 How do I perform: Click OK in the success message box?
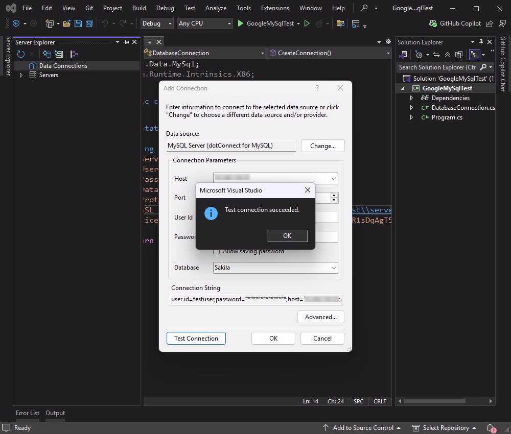point(287,235)
